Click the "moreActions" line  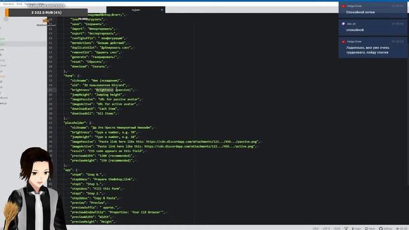99,43
